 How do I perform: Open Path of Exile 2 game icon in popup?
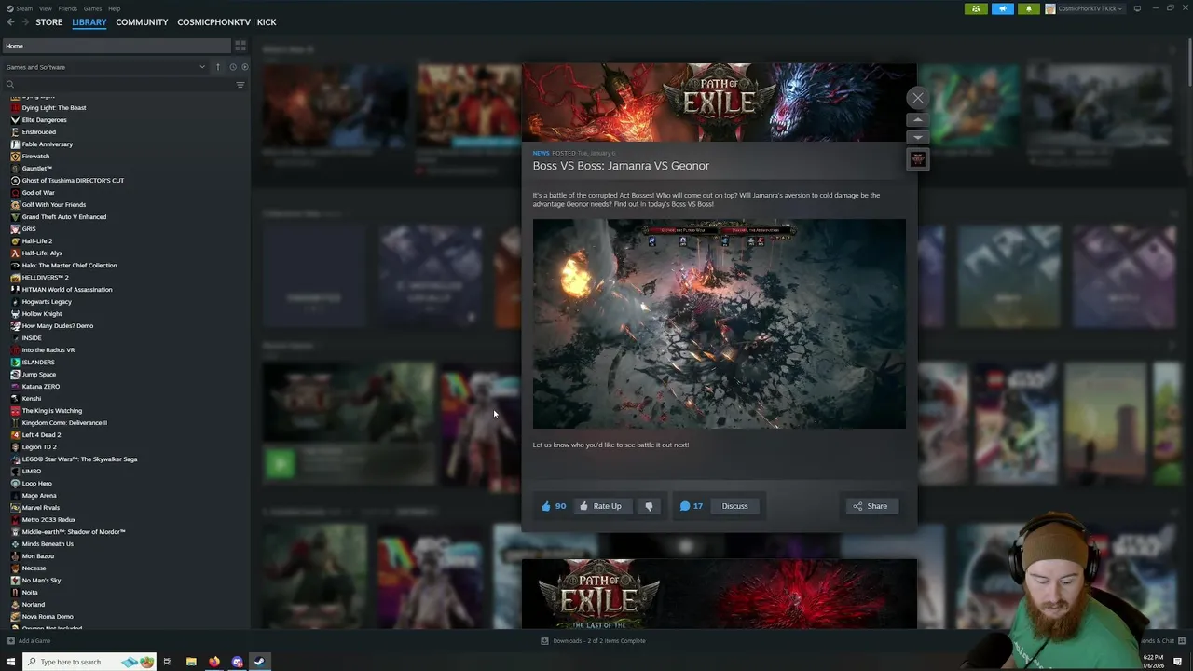tap(918, 159)
